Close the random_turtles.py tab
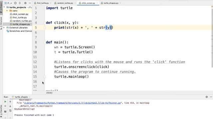This screenshot has height=119, width=213. click(75, 3)
